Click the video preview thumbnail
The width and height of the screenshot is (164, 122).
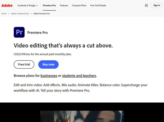pyautogui.click(x=82, y=116)
